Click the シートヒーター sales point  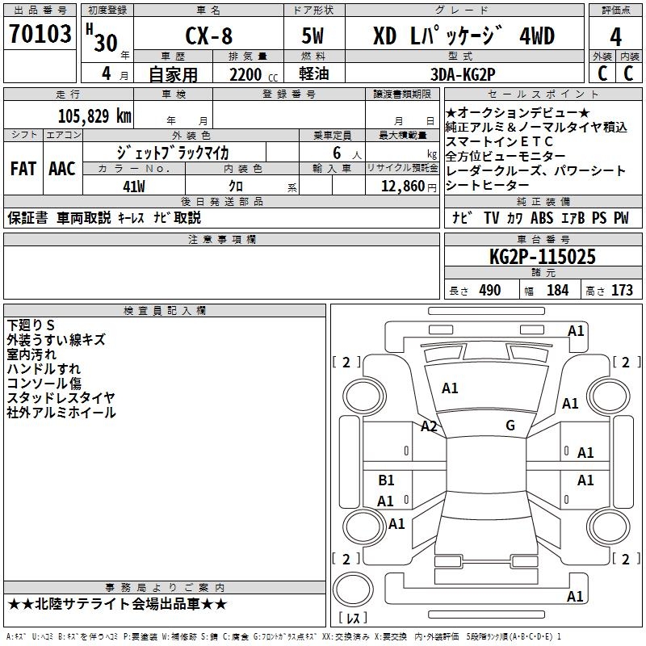coord(488,185)
